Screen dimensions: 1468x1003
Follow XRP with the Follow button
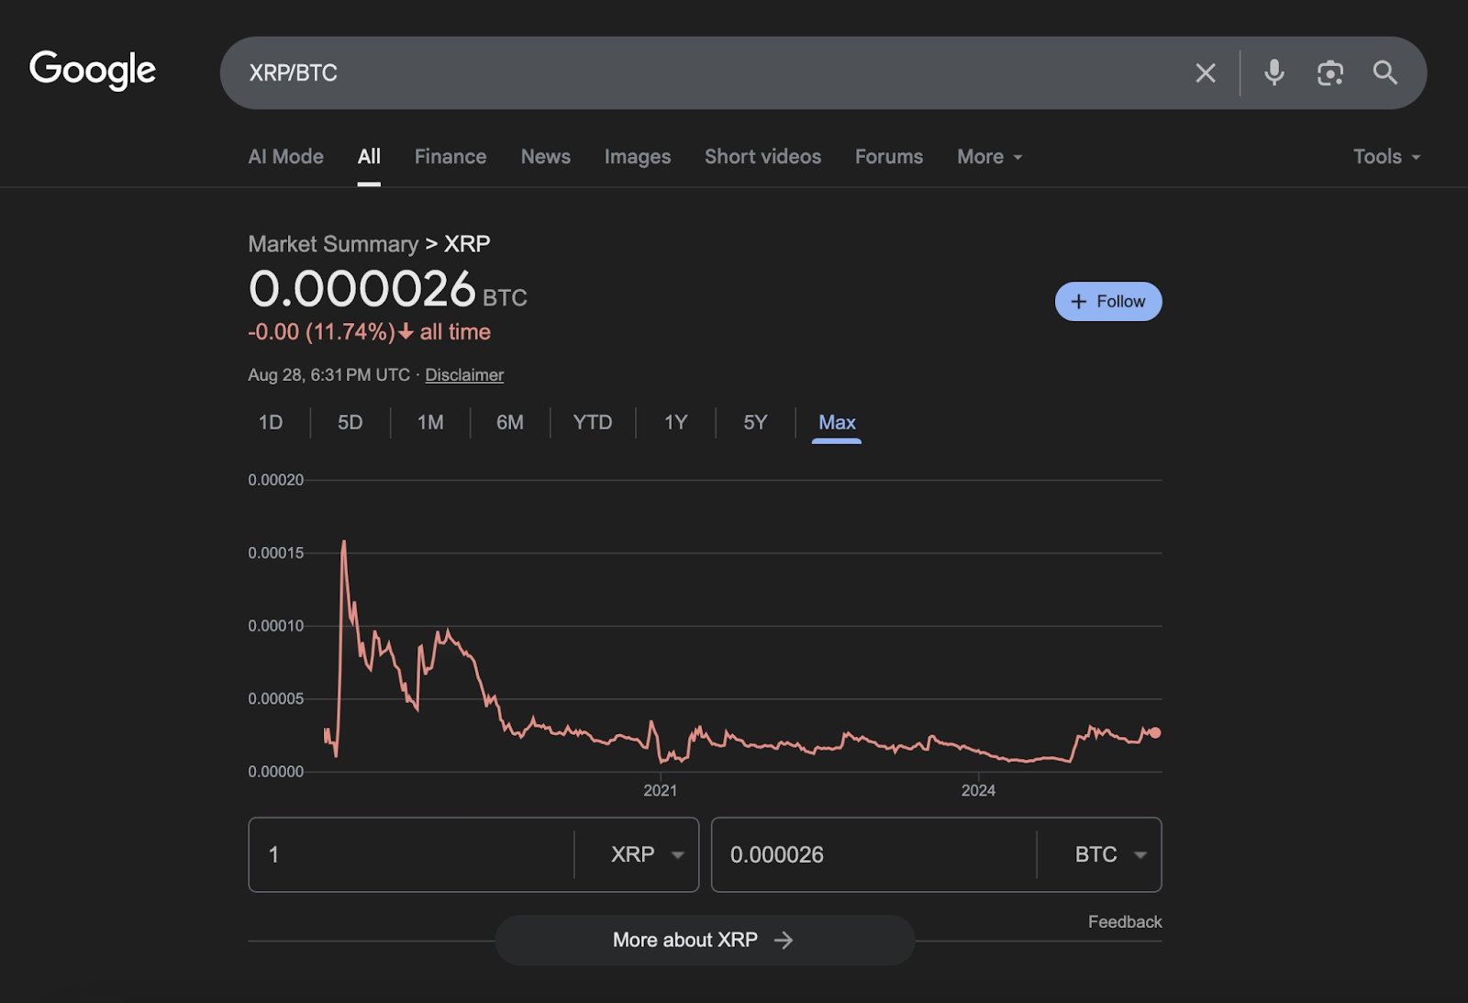1108,302
